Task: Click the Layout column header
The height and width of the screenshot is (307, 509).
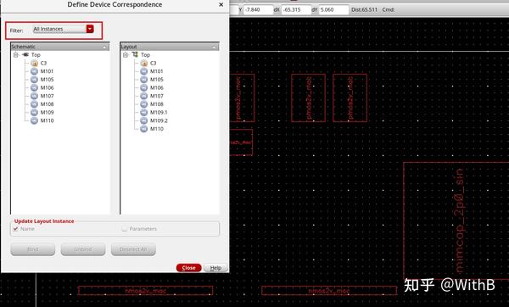Action: [x=170, y=47]
